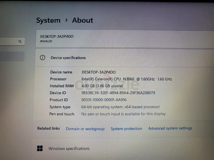
Task: Click the About breadcrumb heading
Action: (x=83, y=21)
